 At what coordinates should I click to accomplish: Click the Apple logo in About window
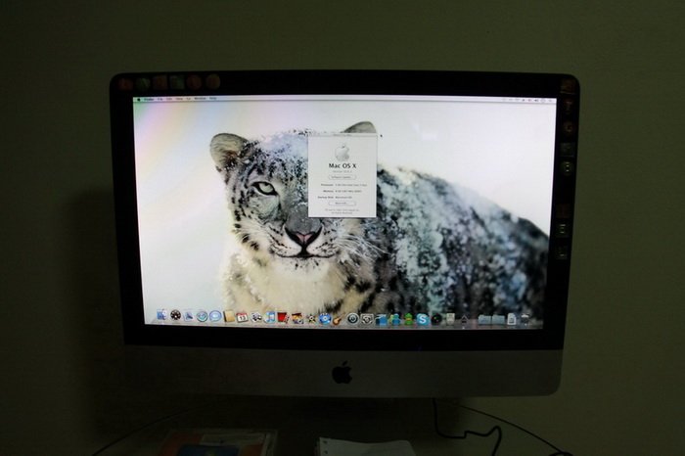click(x=342, y=153)
